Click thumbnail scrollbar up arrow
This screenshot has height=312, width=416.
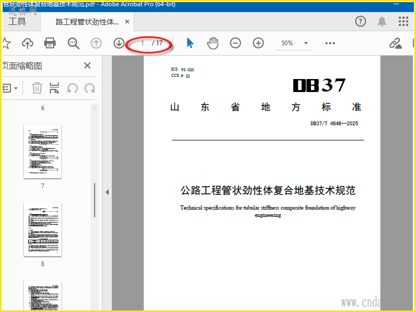pos(95,108)
